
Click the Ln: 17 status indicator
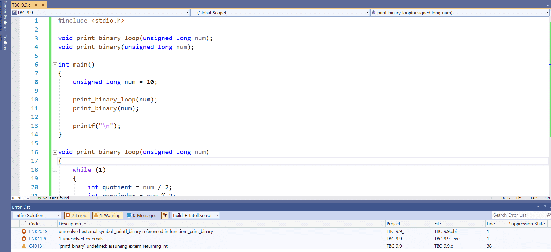506,198
